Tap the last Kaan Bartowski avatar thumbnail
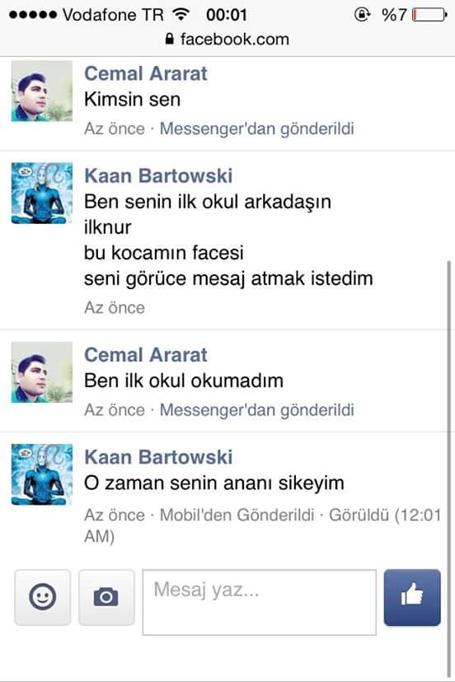 click(42, 474)
